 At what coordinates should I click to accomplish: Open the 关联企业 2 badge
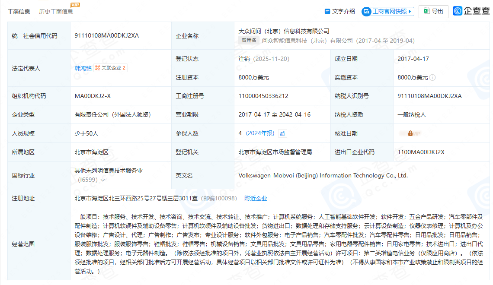110,68
